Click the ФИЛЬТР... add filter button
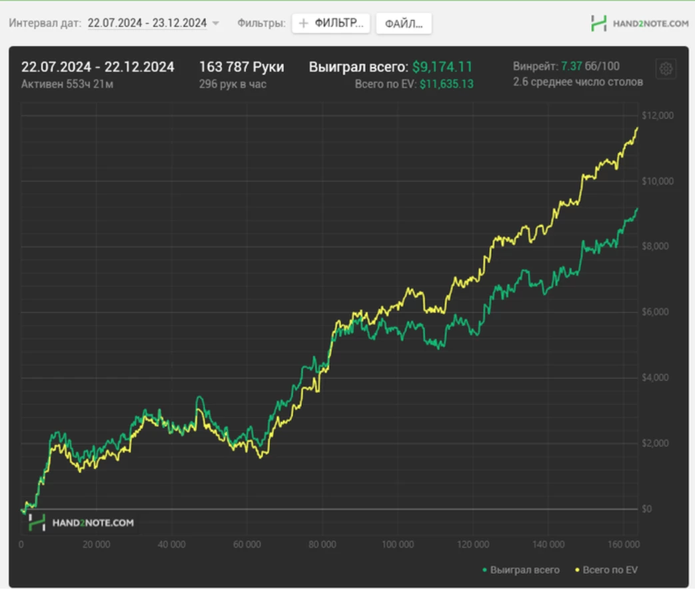This screenshot has height=589, width=695. pyautogui.click(x=331, y=23)
